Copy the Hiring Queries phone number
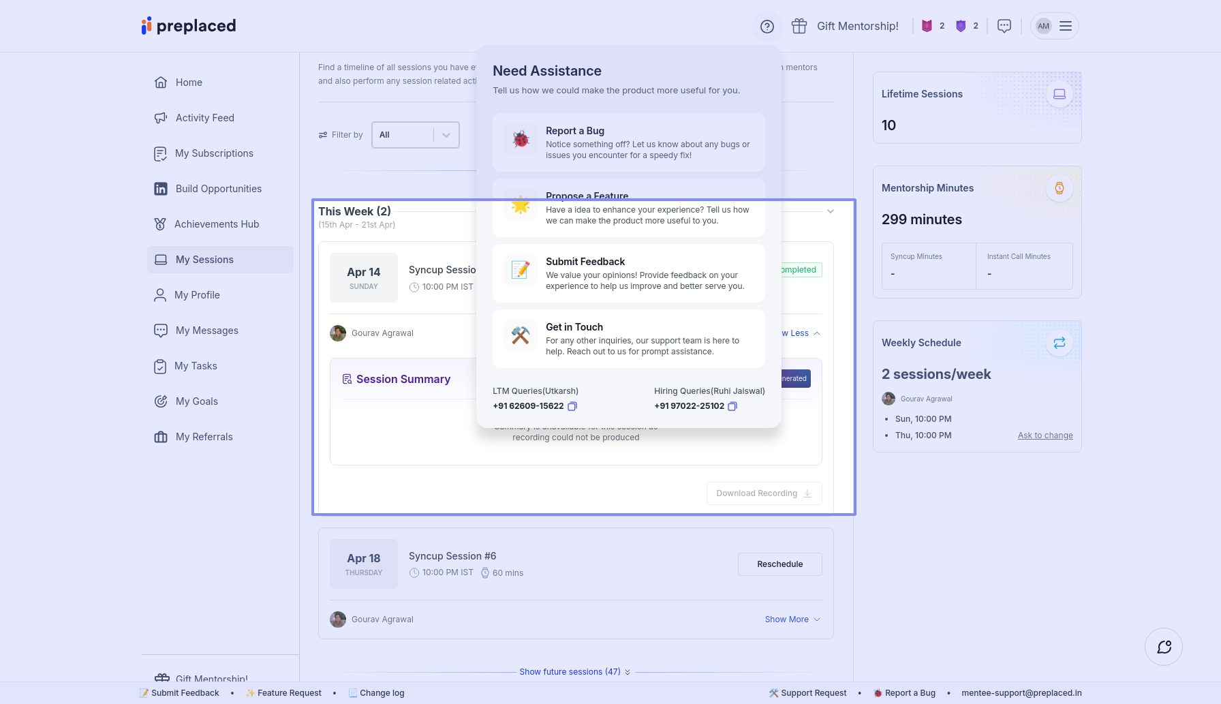Viewport: 1221px width, 704px height. click(732, 407)
